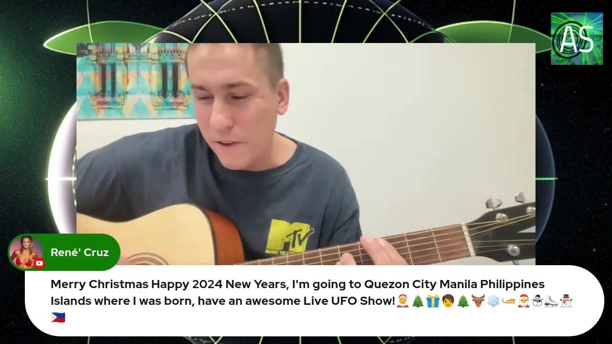Click the sled emoji

pos(508,301)
